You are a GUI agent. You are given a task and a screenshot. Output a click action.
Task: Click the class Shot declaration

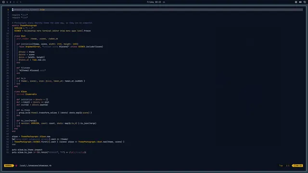coord(20,36)
